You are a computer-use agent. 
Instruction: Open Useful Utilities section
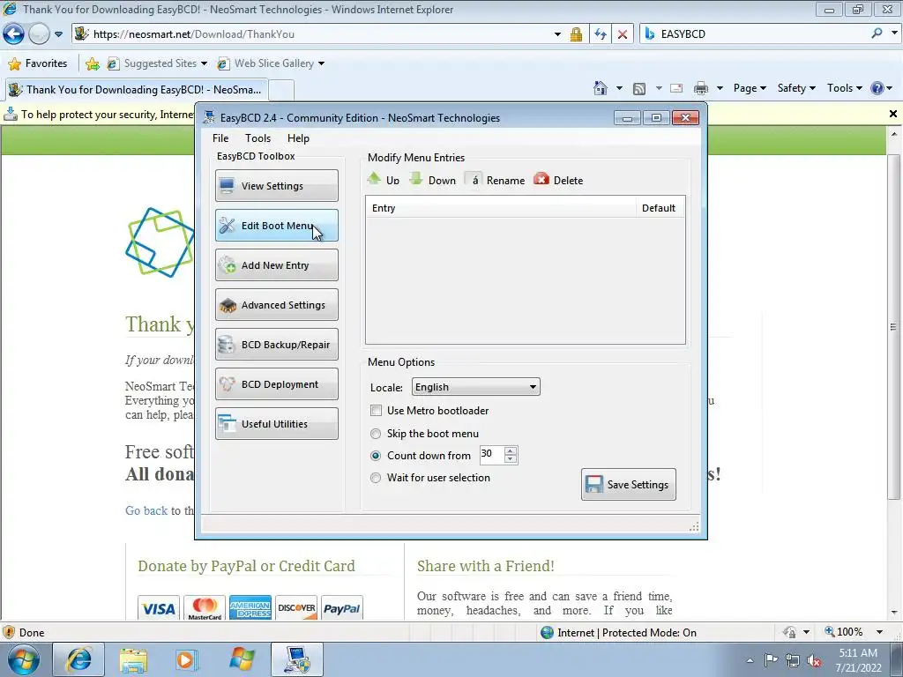pyautogui.click(x=276, y=424)
